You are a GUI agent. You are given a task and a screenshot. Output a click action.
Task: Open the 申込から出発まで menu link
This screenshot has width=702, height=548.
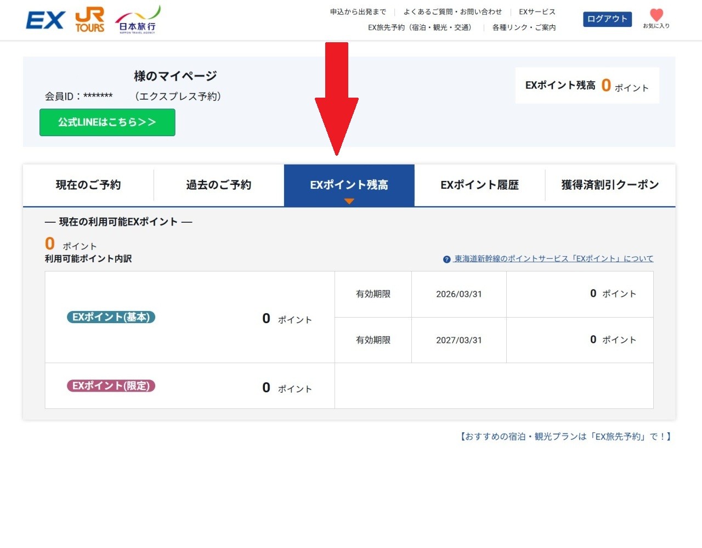click(x=358, y=12)
